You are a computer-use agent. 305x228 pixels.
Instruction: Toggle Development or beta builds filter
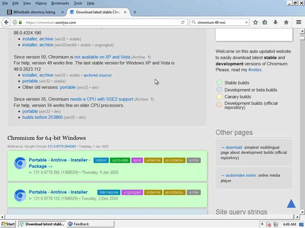[219, 90]
